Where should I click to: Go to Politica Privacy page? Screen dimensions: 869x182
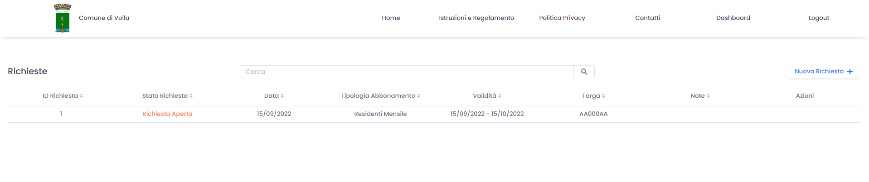(x=562, y=18)
